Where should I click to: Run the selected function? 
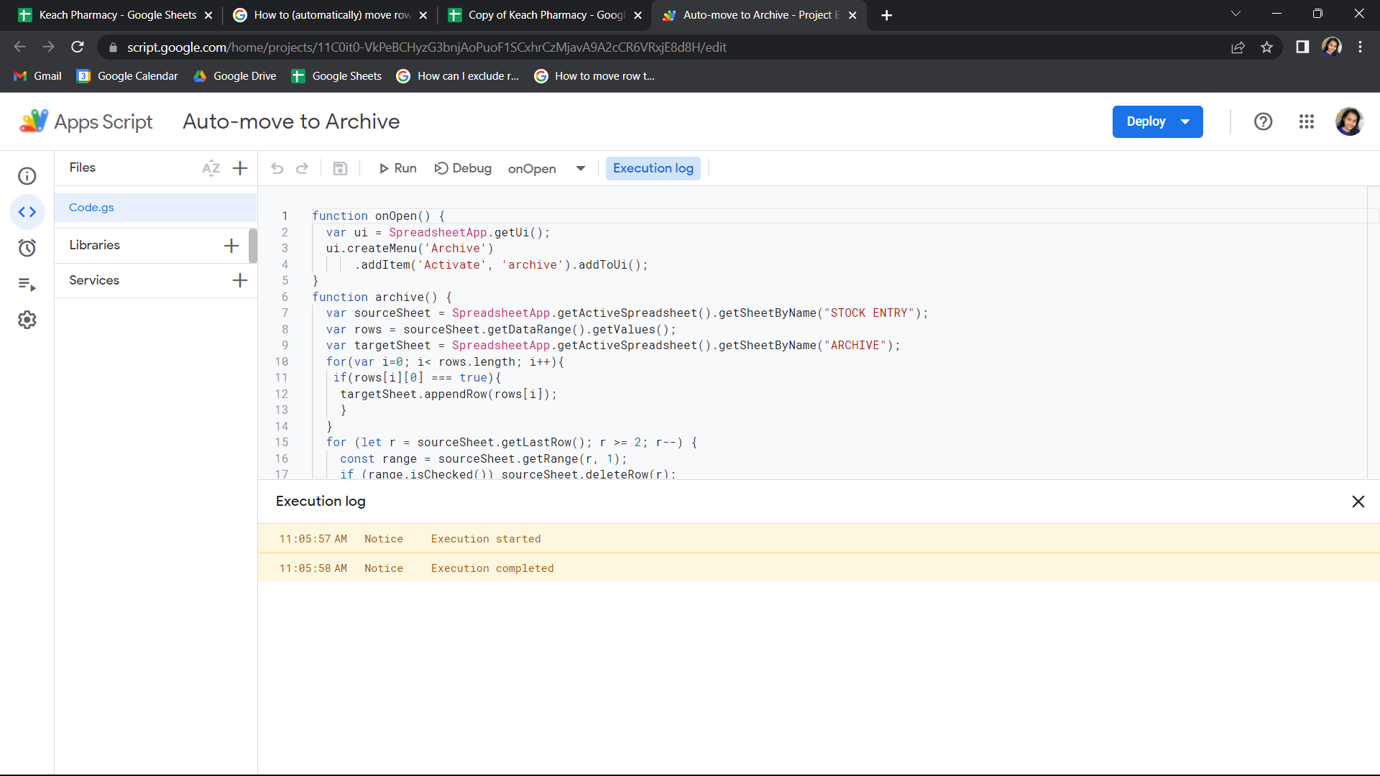[x=397, y=168]
